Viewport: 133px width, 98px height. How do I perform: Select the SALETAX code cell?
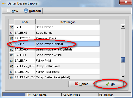point(25,61)
